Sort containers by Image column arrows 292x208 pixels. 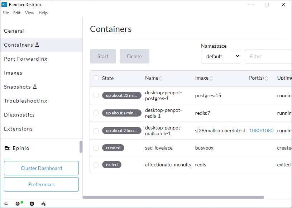tap(211, 79)
